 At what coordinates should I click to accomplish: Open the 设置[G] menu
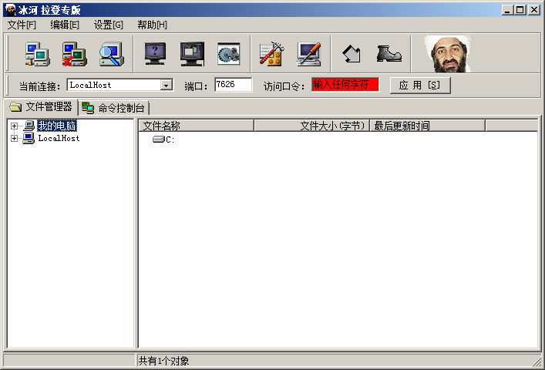(108, 25)
